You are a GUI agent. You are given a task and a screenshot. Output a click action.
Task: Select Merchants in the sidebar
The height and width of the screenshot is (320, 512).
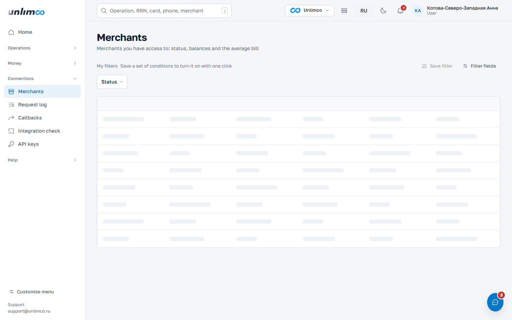point(42,91)
